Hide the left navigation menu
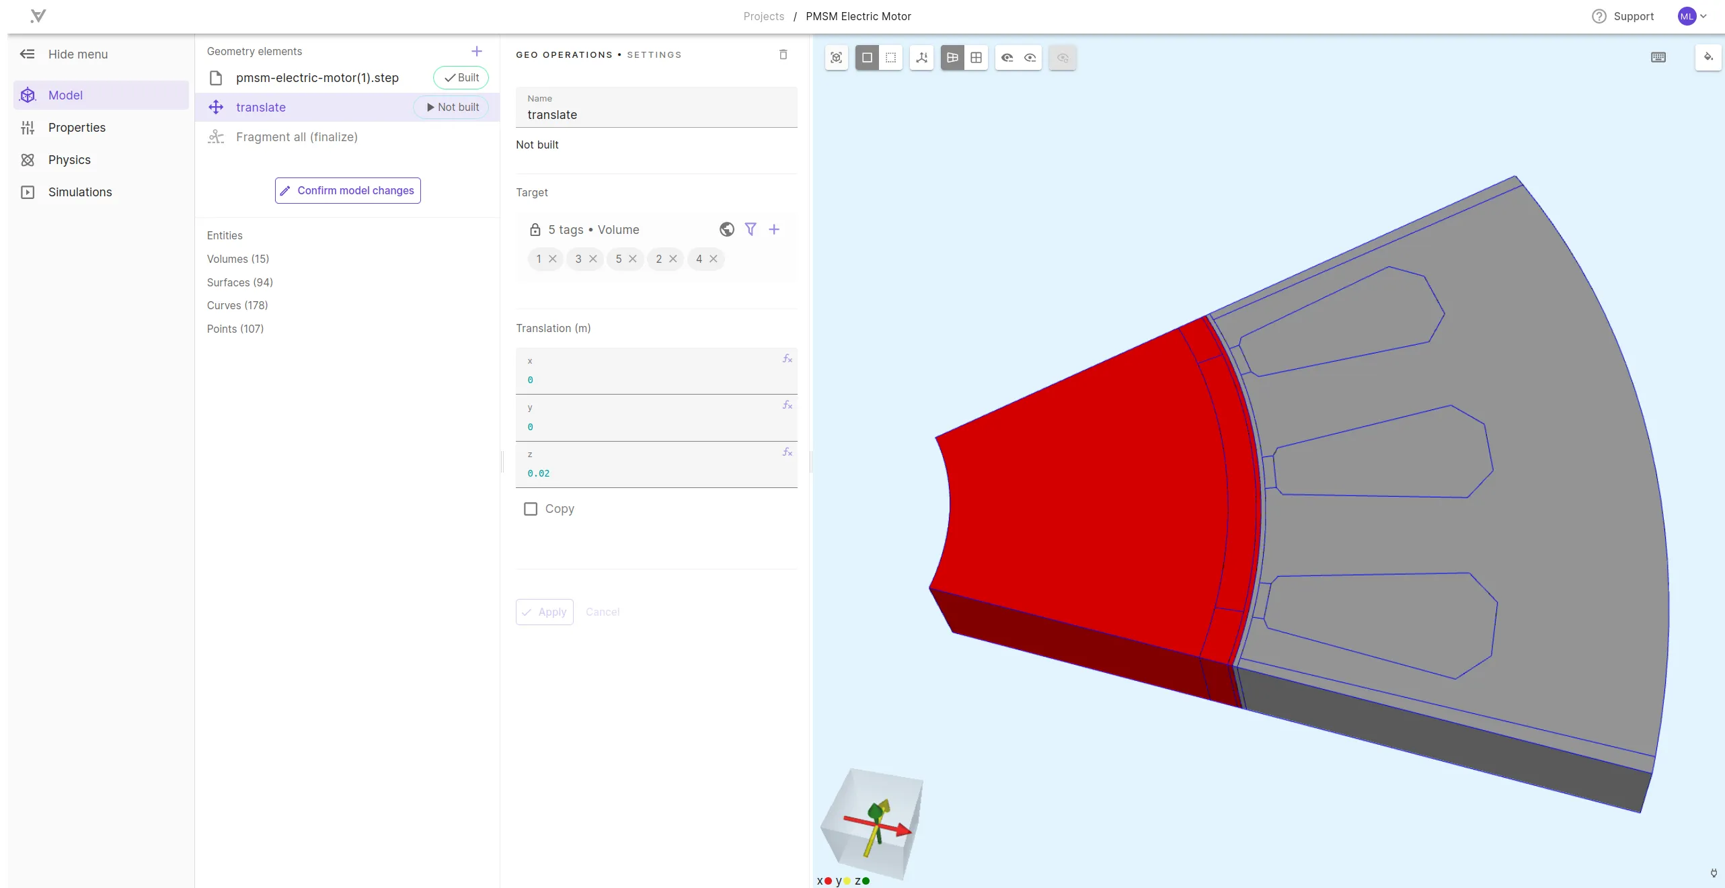This screenshot has height=888, width=1725. [x=64, y=54]
